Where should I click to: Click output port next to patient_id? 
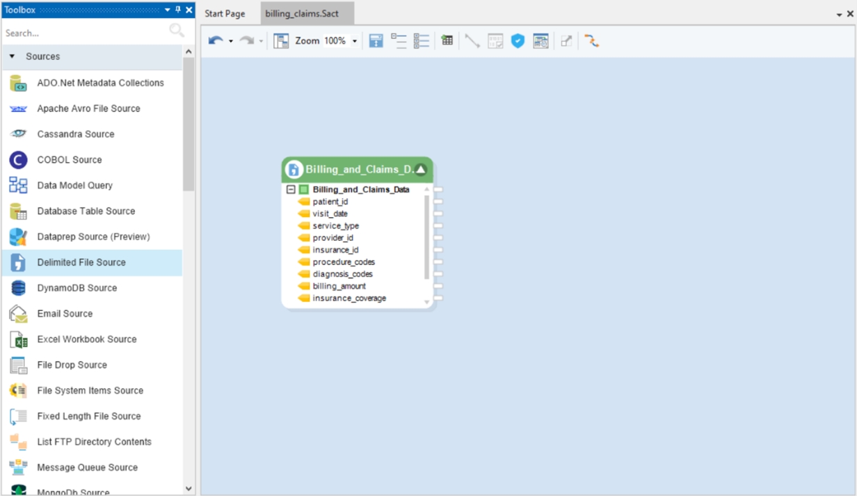(438, 202)
